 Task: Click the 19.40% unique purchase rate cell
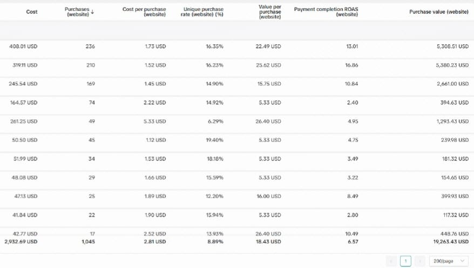point(214,140)
